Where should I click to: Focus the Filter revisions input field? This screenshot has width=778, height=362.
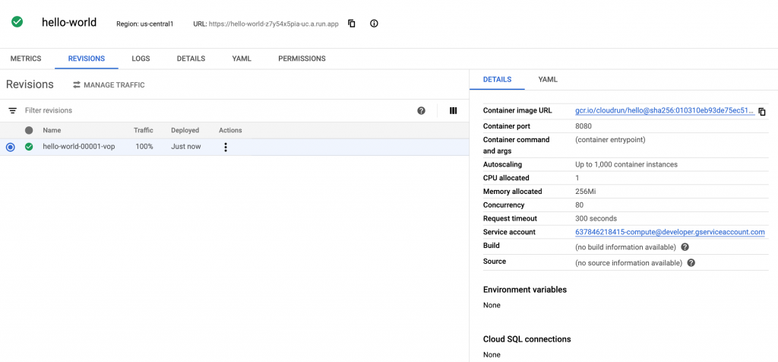coord(218,110)
